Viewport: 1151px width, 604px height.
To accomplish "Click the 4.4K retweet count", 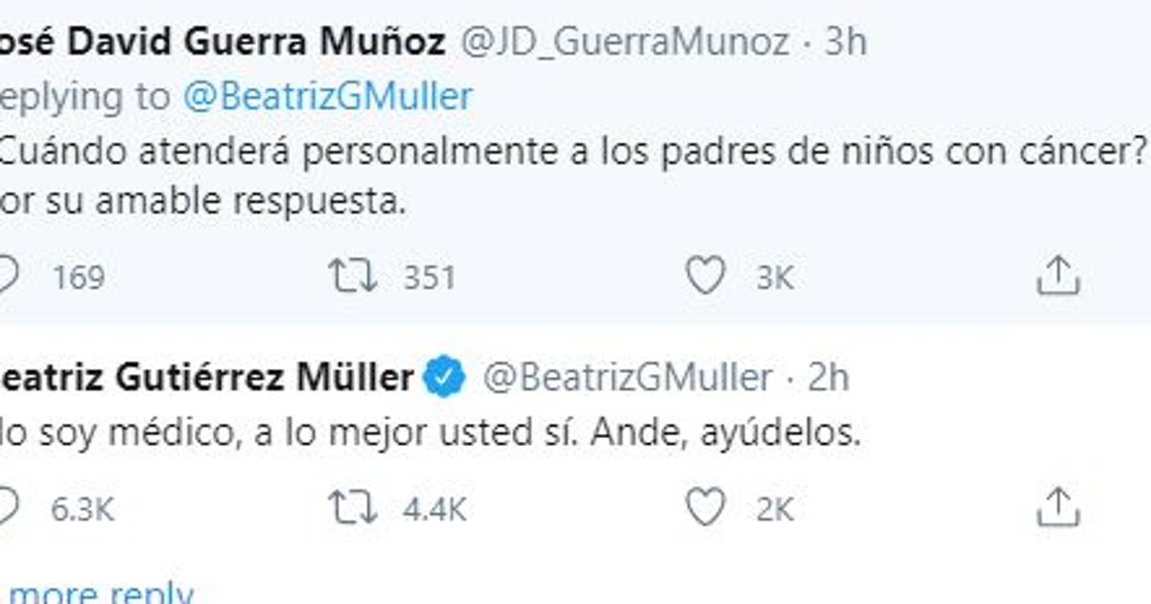I will click(x=435, y=509).
